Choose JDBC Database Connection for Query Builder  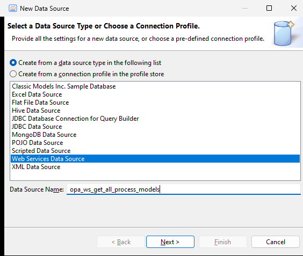tap(75, 119)
